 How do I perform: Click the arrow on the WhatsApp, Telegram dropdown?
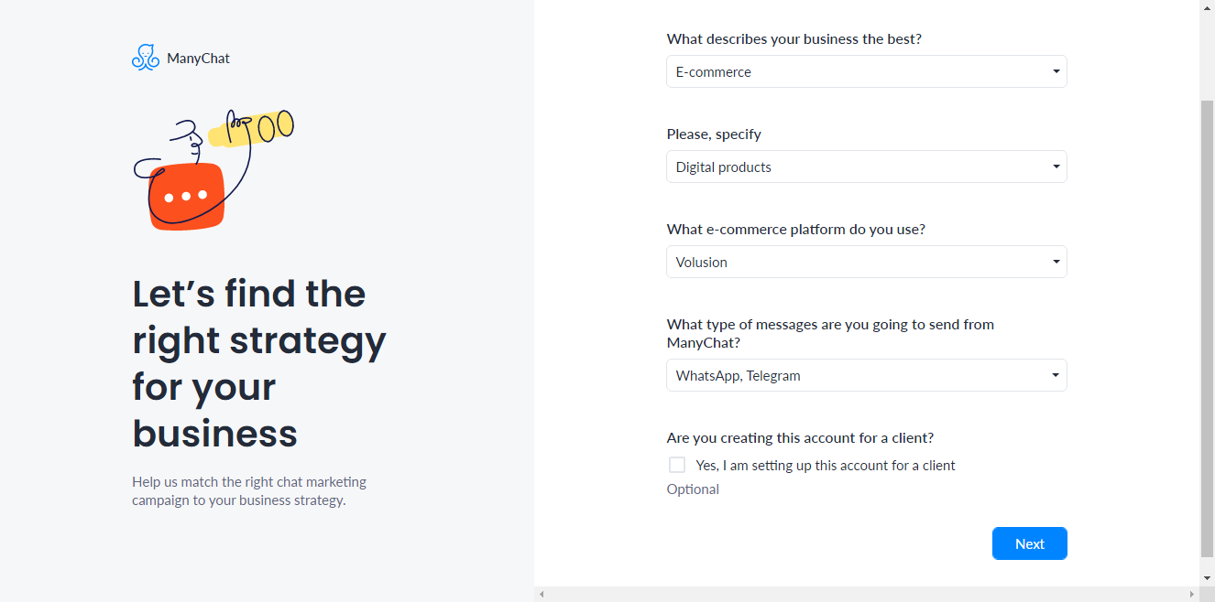click(x=1056, y=375)
